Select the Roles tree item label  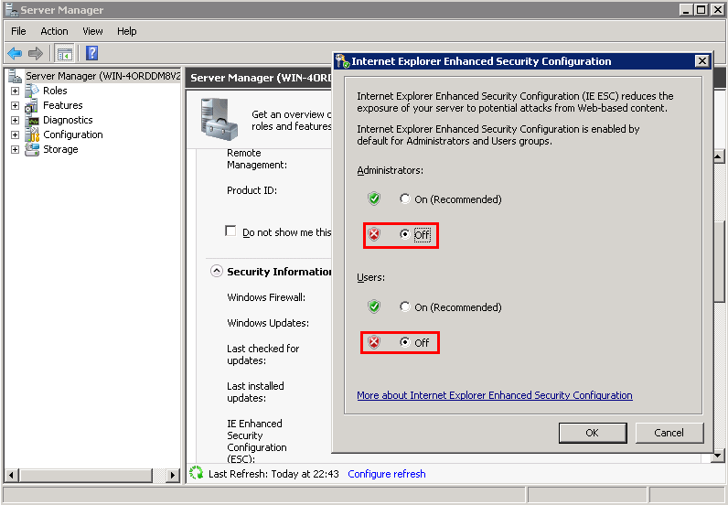tap(55, 91)
